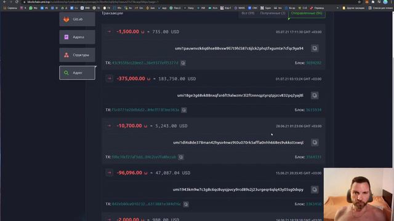
Task: Focus the browser address bar URL
Action: (93, 2)
